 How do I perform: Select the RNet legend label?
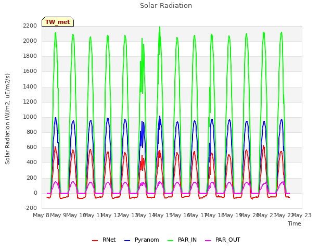109,240
